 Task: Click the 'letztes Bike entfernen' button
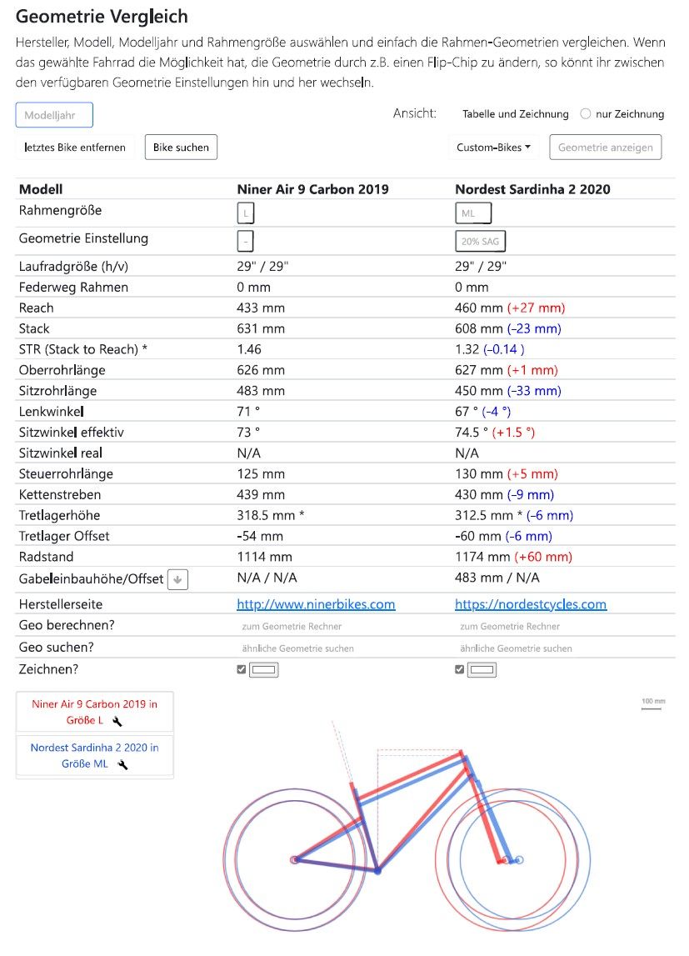pyautogui.click(x=75, y=148)
